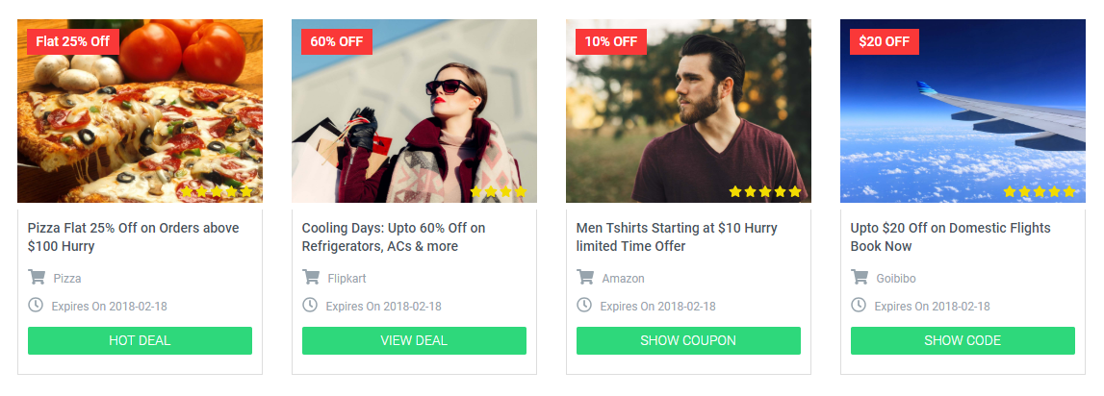Click the clock icon on the Amazon deal
The height and width of the screenshot is (396, 1104).
tap(583, 306)
